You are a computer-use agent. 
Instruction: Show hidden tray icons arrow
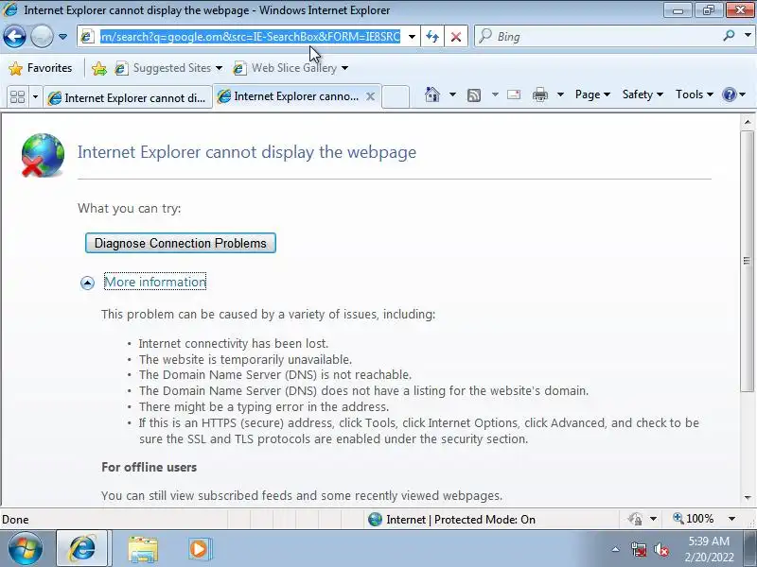[615, 549]
